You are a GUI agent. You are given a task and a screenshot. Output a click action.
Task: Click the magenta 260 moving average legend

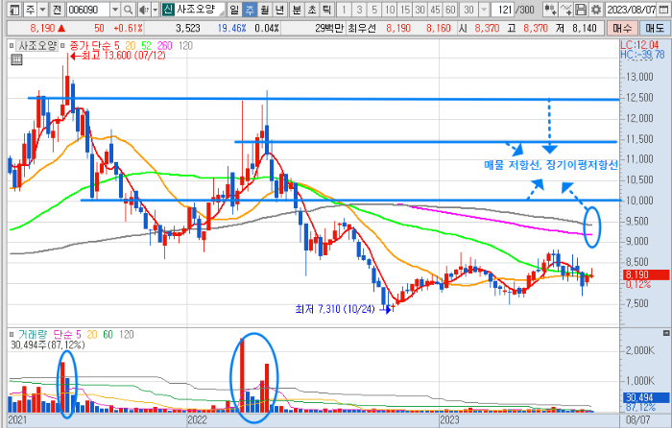coord(164,45)
